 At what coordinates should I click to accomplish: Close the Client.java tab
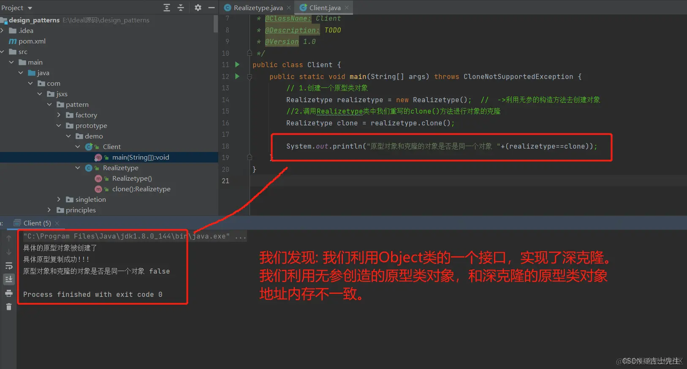(347, 8)
